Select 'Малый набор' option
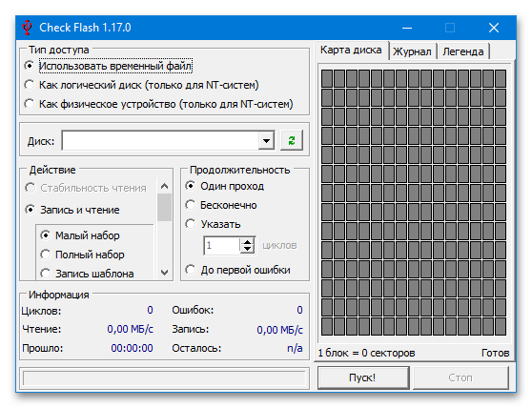This screenshot has width=532, height=408. (x=45, y=235)
